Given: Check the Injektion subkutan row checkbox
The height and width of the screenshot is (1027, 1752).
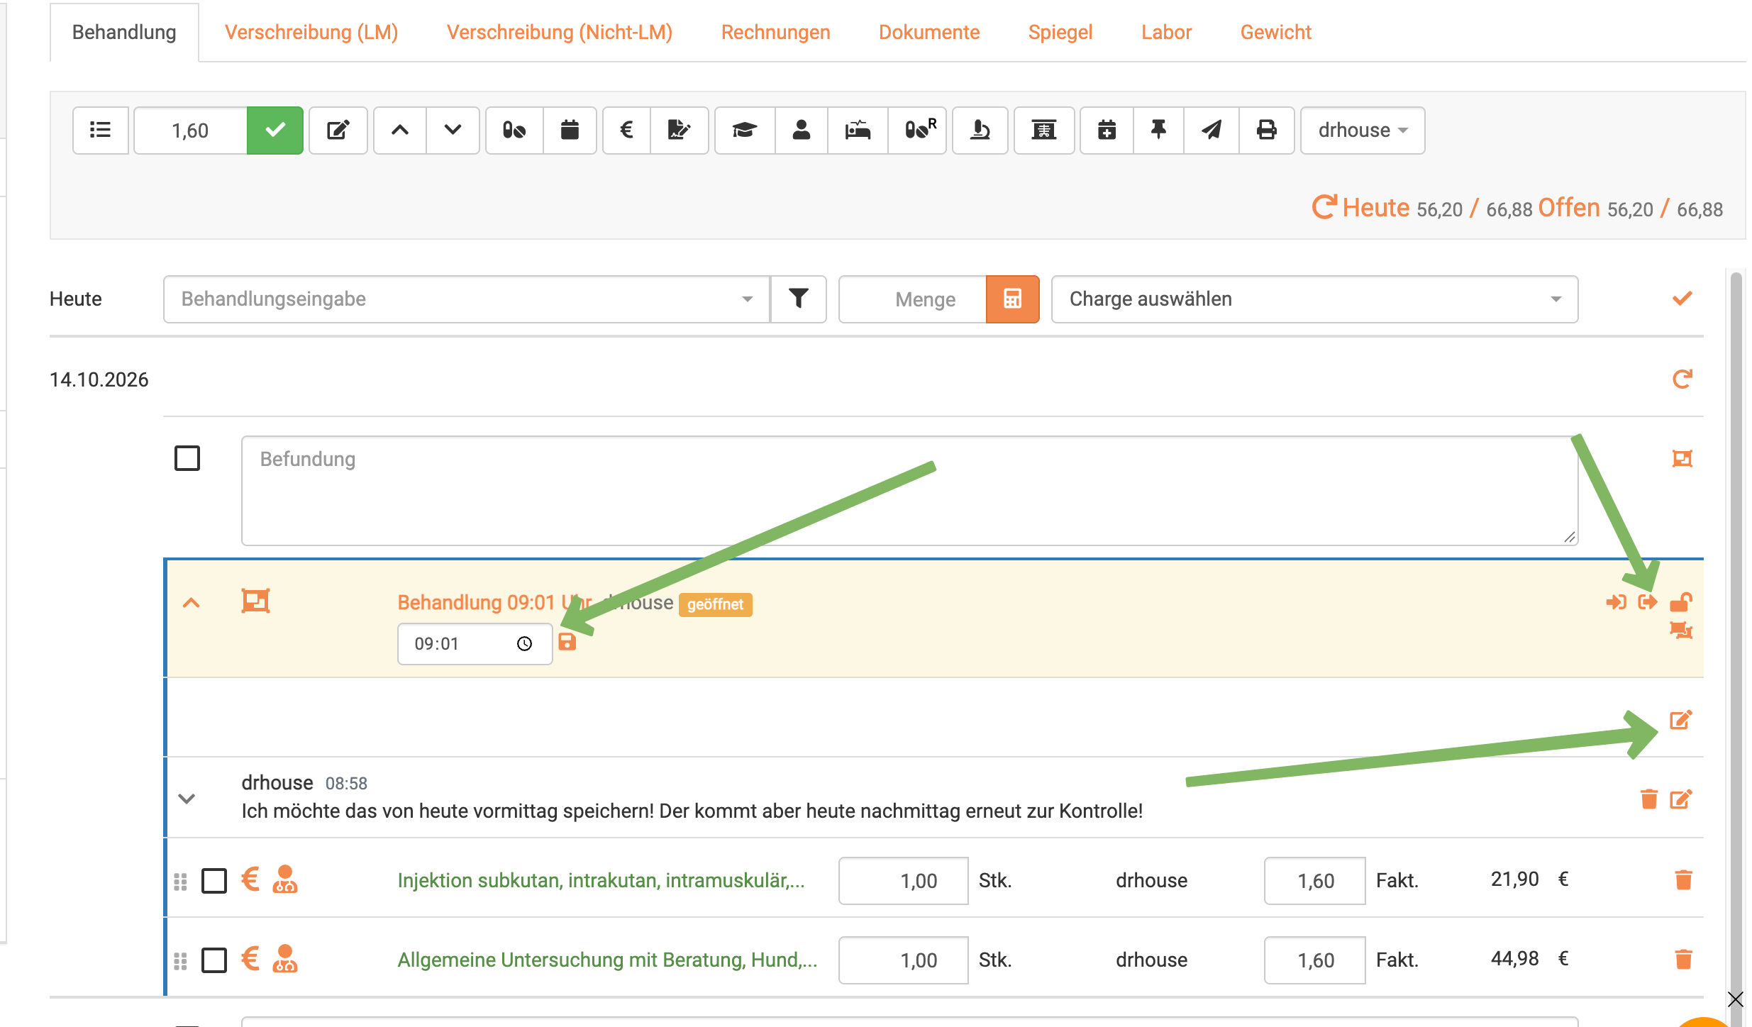Looking at the screenshot, I should pos(214,881).
